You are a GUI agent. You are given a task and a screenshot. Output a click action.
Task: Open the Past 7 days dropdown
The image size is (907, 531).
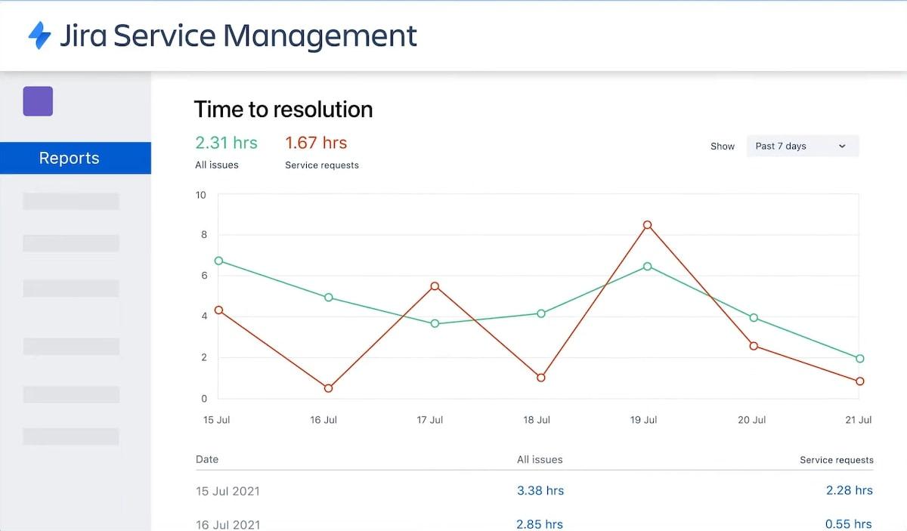[802, 146]
